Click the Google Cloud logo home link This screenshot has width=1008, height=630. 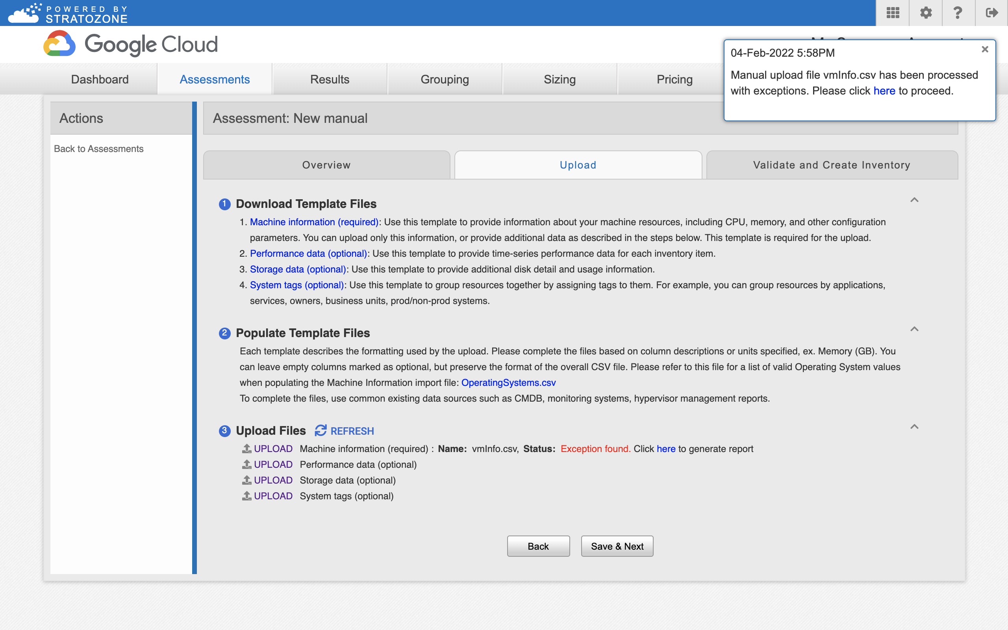pos(131,46)
